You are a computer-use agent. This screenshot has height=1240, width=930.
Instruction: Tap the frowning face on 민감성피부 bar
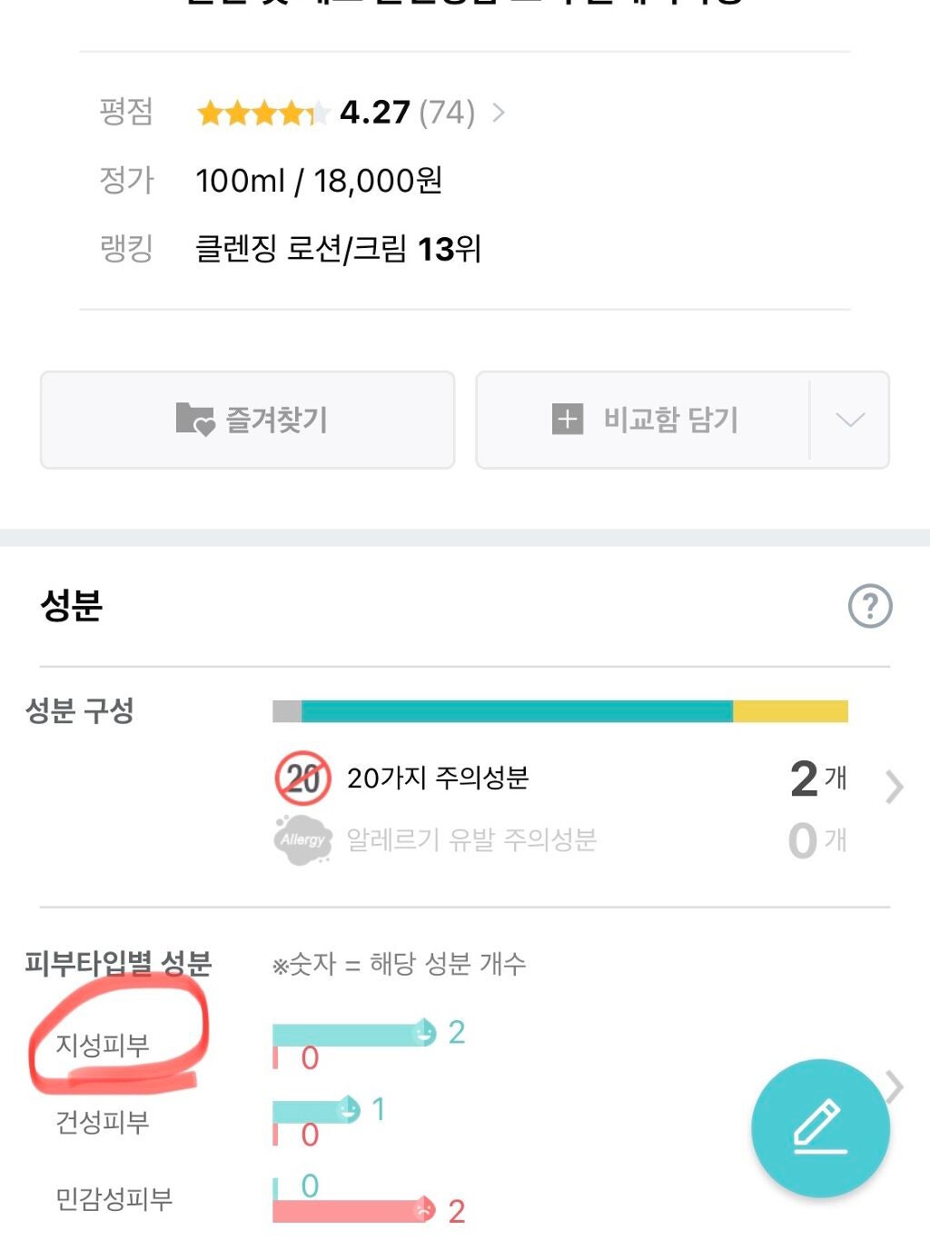[x=424, y=1210]
